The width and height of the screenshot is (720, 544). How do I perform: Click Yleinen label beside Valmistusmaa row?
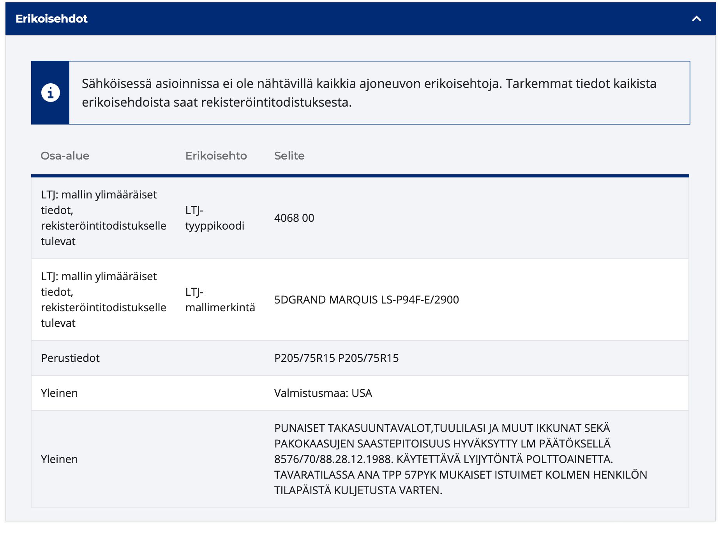(x=59, y=393)
